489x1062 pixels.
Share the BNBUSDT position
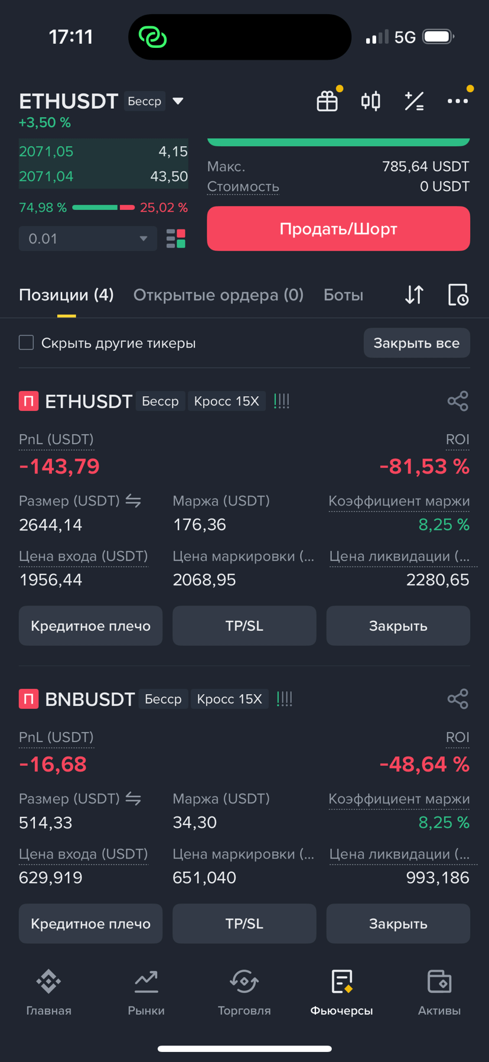(458, 699)
